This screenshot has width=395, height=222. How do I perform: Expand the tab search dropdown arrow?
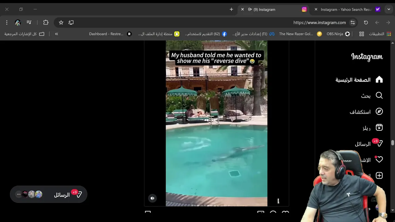click(x=389, y=10)
